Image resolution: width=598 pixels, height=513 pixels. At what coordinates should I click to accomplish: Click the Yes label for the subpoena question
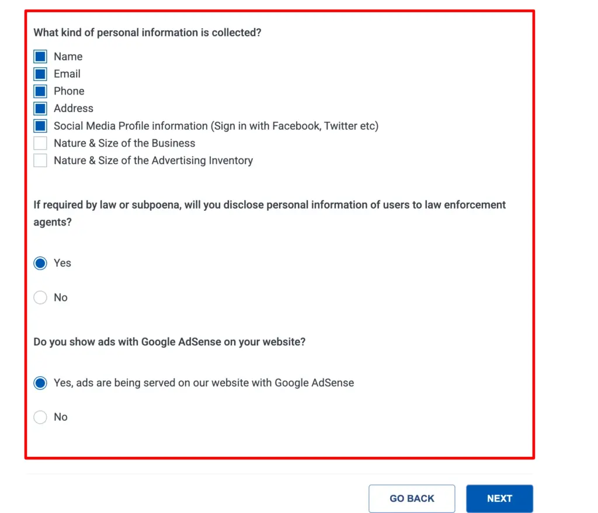pos(62,263)
